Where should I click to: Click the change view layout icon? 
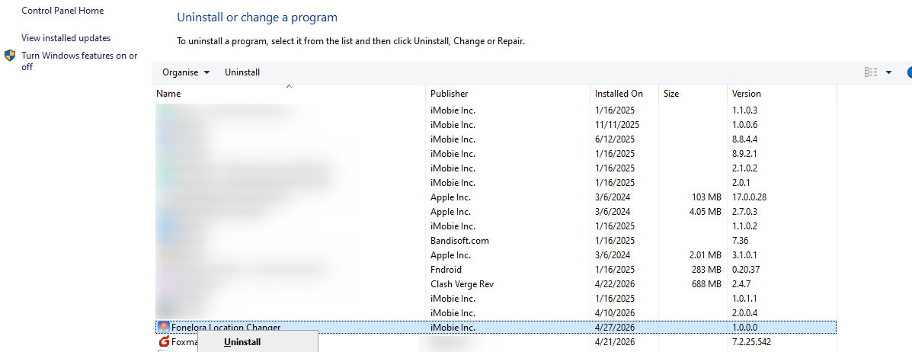(871, 72)
